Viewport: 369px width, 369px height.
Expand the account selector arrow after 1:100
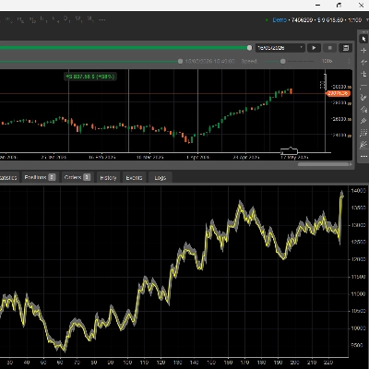coord(367,20)
